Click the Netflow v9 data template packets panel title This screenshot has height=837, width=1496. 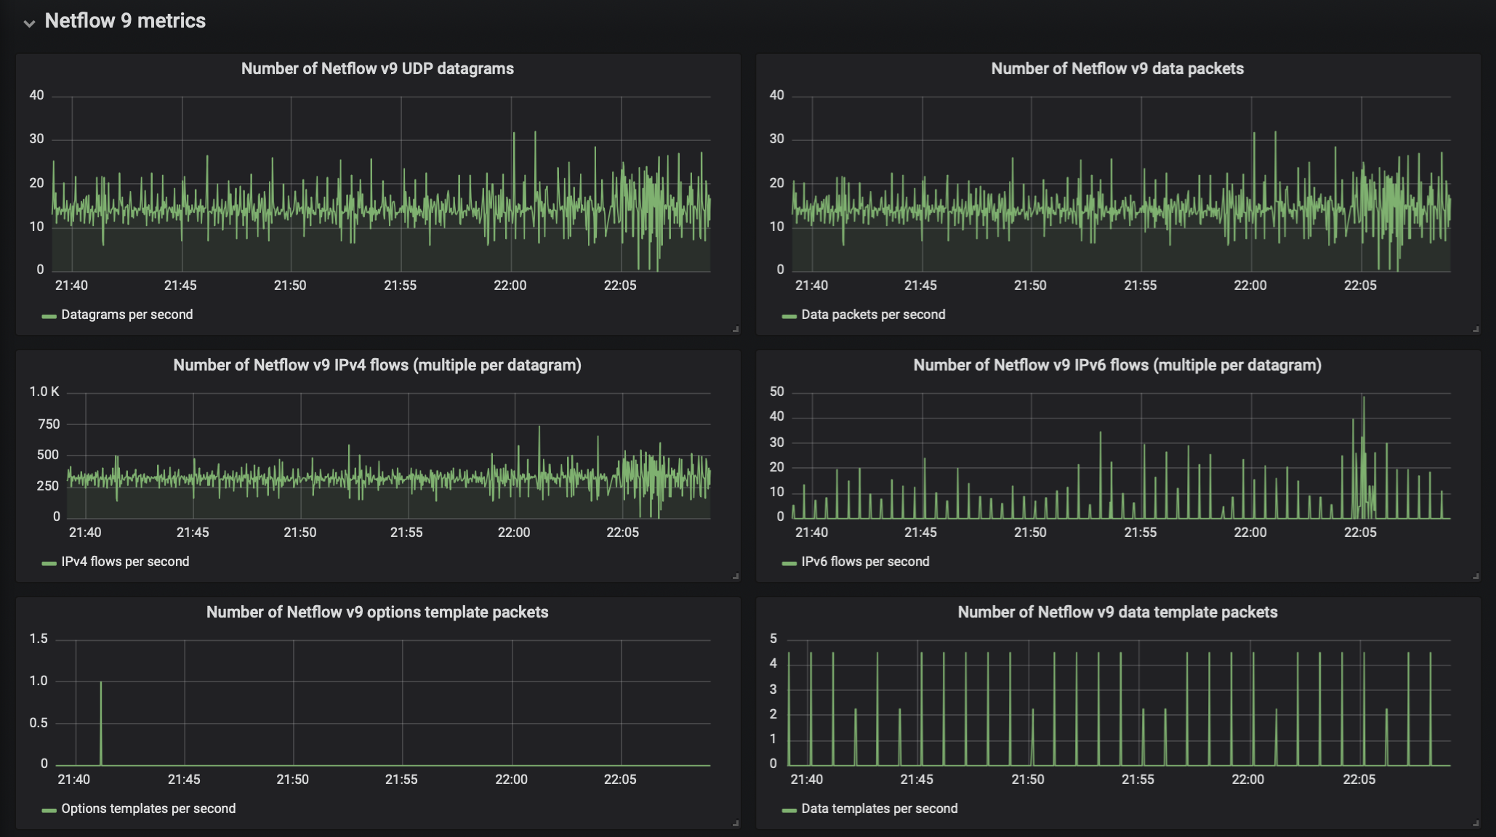(x=1117, y=612)
